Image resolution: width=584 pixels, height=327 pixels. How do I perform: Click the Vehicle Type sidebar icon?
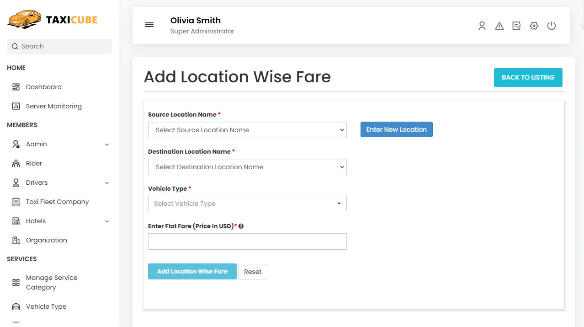[16, 306]
